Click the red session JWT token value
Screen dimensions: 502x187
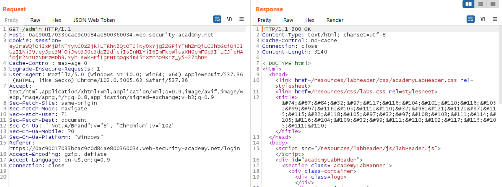126,52
